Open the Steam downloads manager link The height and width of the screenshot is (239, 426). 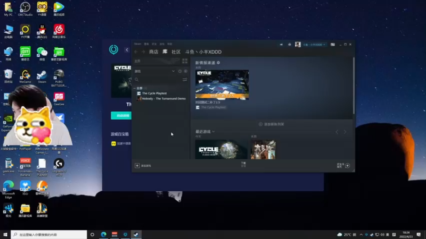(x=243, y=165)
